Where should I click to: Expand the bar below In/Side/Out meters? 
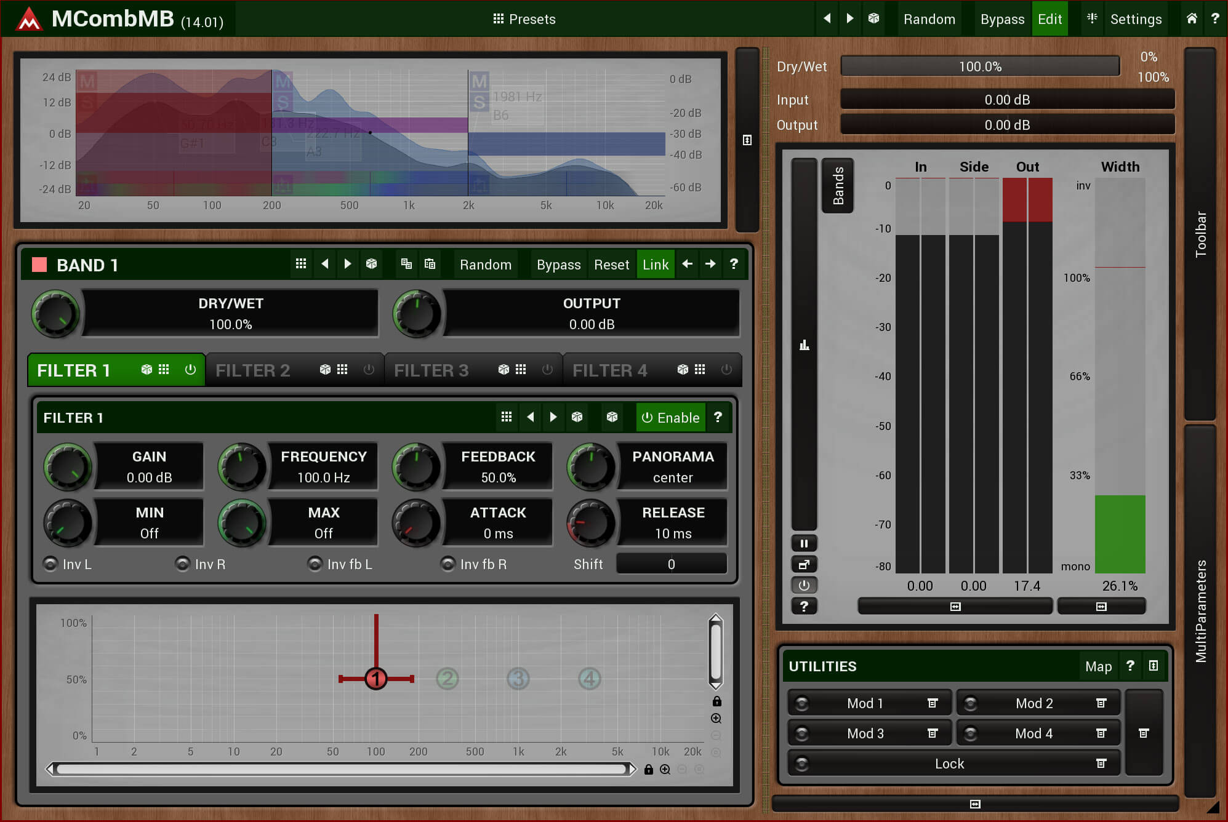point(955,607)
